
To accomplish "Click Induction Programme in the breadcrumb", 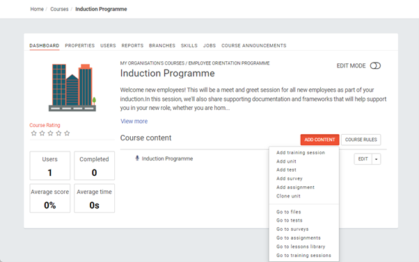I will (x=101, y=9).
